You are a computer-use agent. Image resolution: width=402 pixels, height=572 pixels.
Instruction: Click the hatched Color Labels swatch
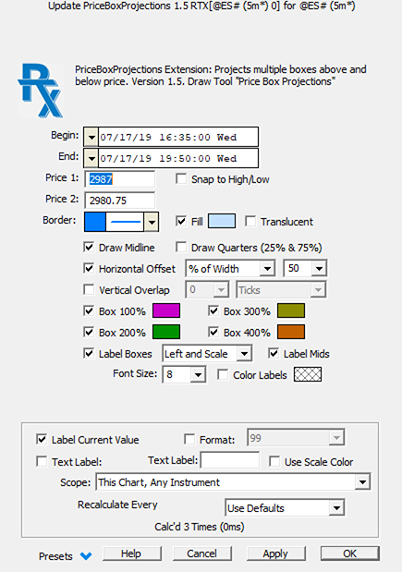coord(308,374)
